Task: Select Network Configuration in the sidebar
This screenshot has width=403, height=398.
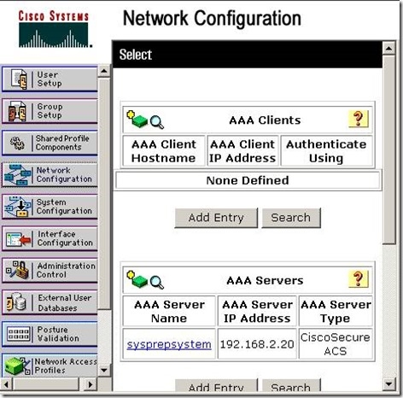Action: coord(50,174)
